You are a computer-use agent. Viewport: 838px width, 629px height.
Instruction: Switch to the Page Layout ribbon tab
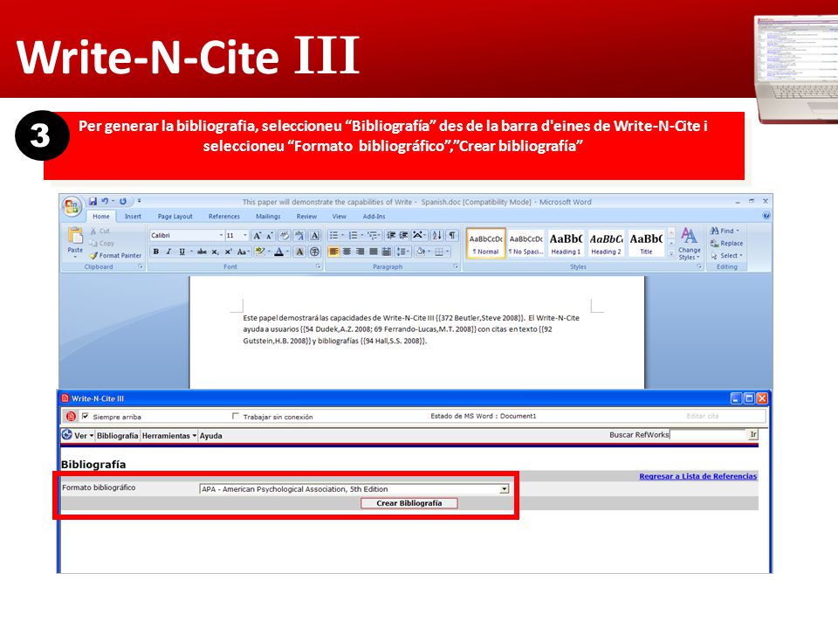click(175, 217)
